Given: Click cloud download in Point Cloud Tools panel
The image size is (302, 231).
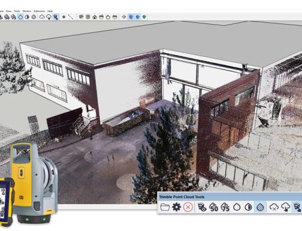Looking at the screenshot, I should point(286,207).
